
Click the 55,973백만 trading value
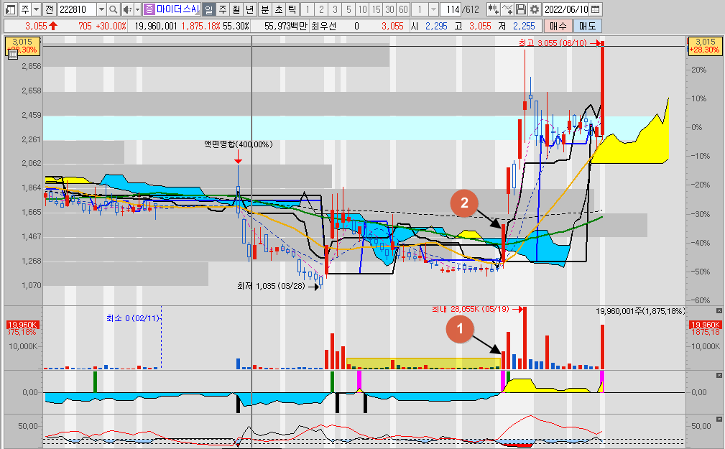(x=286, y=27)
